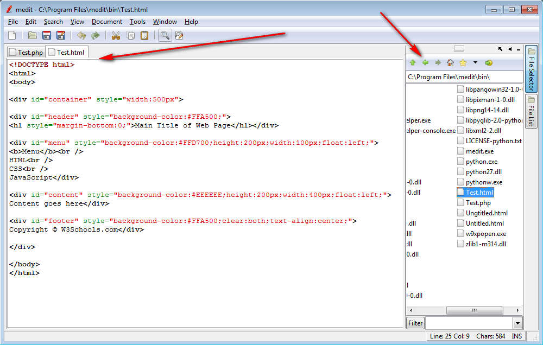Undo the last edit
This screenshot has height=345, width=543.
click(x=80, y=35)
